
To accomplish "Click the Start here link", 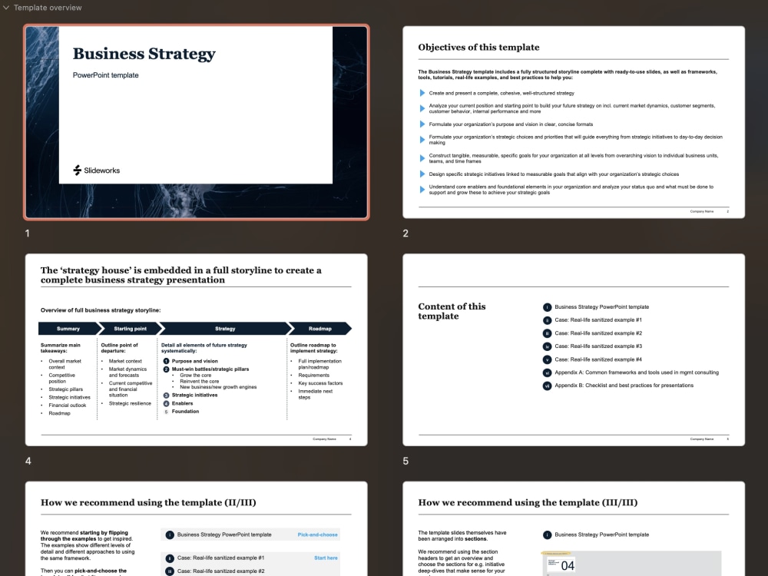I will [x=326, y=558].
